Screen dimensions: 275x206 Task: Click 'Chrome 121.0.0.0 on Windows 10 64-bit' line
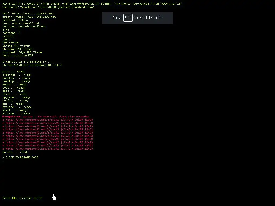32,65
